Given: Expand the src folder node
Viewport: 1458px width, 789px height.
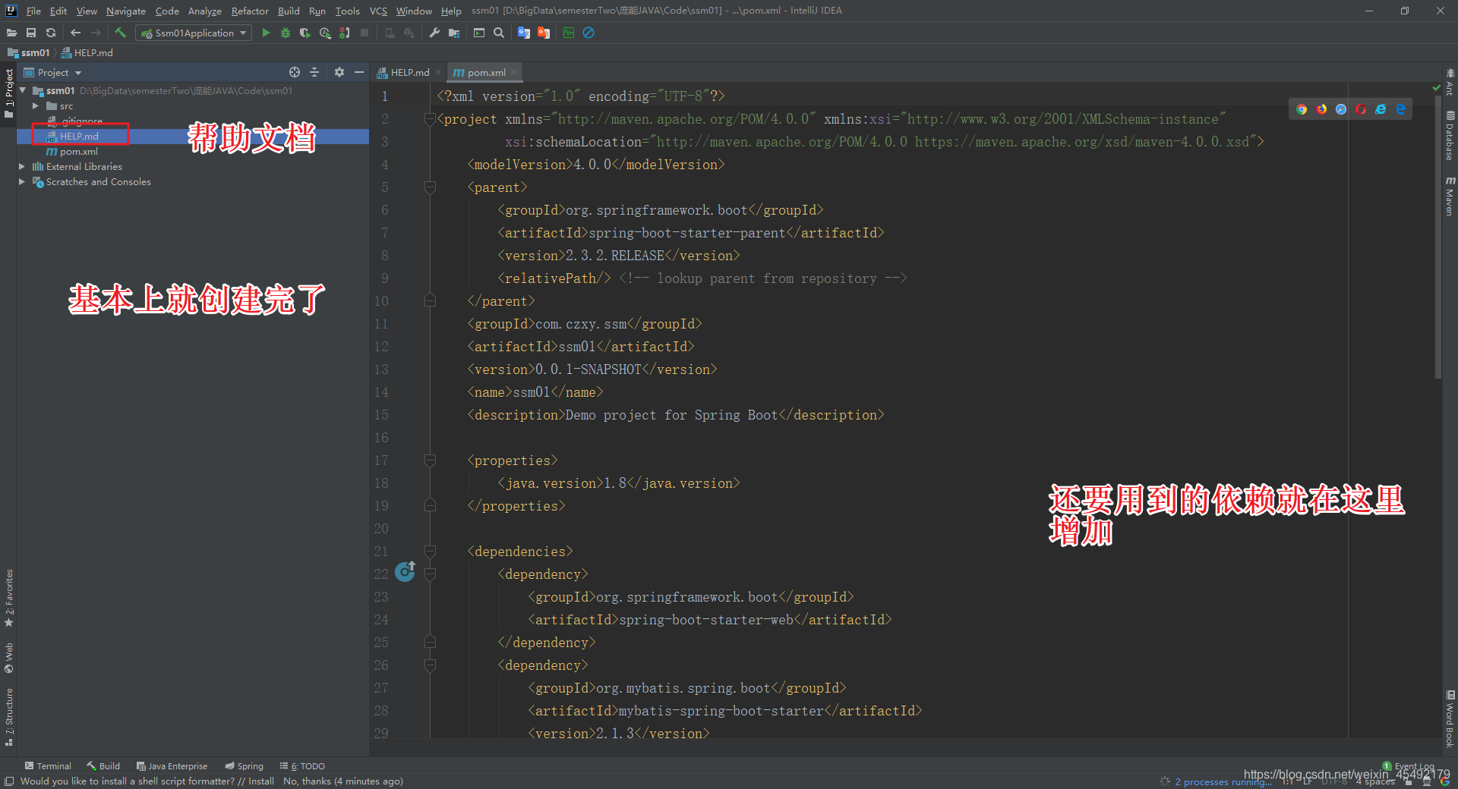Looking at the screenshot, I should (36, 105).
